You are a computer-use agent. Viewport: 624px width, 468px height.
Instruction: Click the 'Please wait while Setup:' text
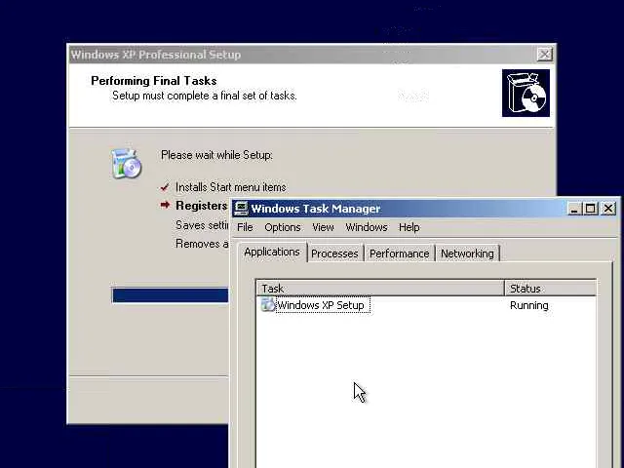pyautogui.click(x=216, y=155)
